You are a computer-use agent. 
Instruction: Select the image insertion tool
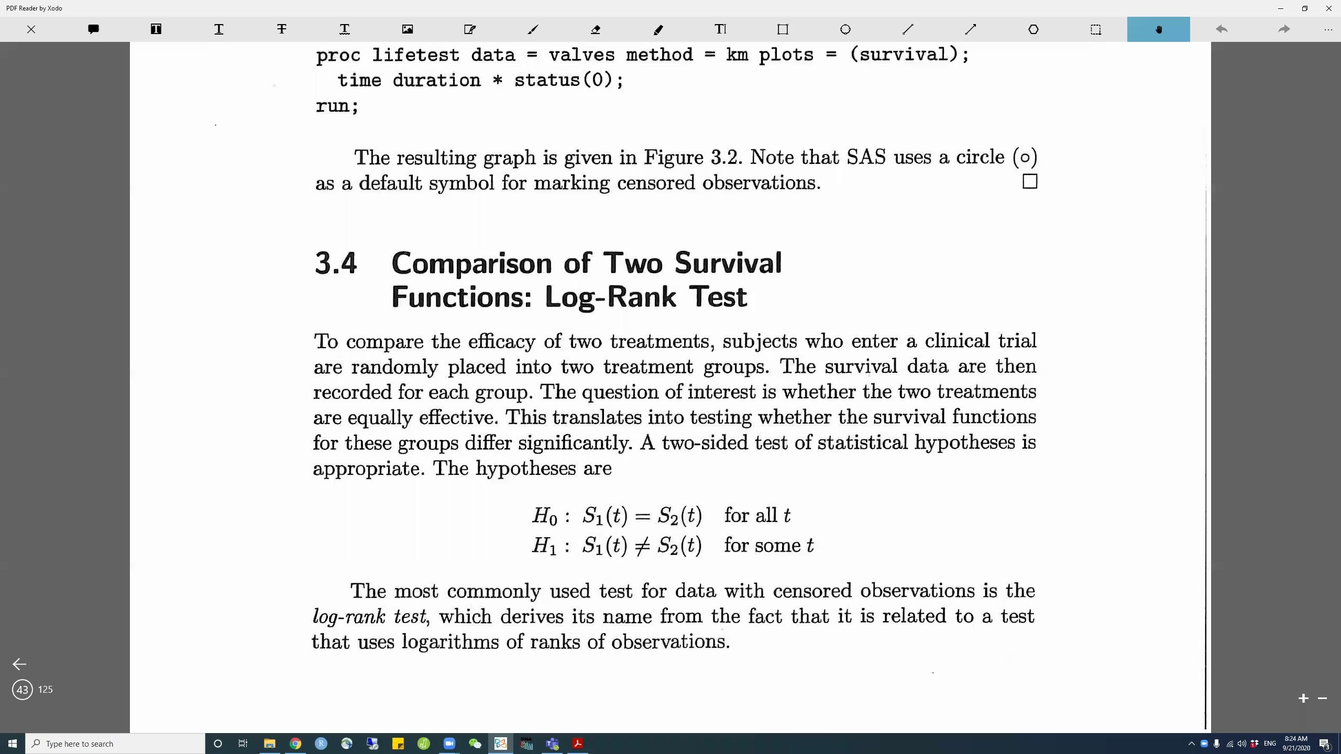(408, 29)
